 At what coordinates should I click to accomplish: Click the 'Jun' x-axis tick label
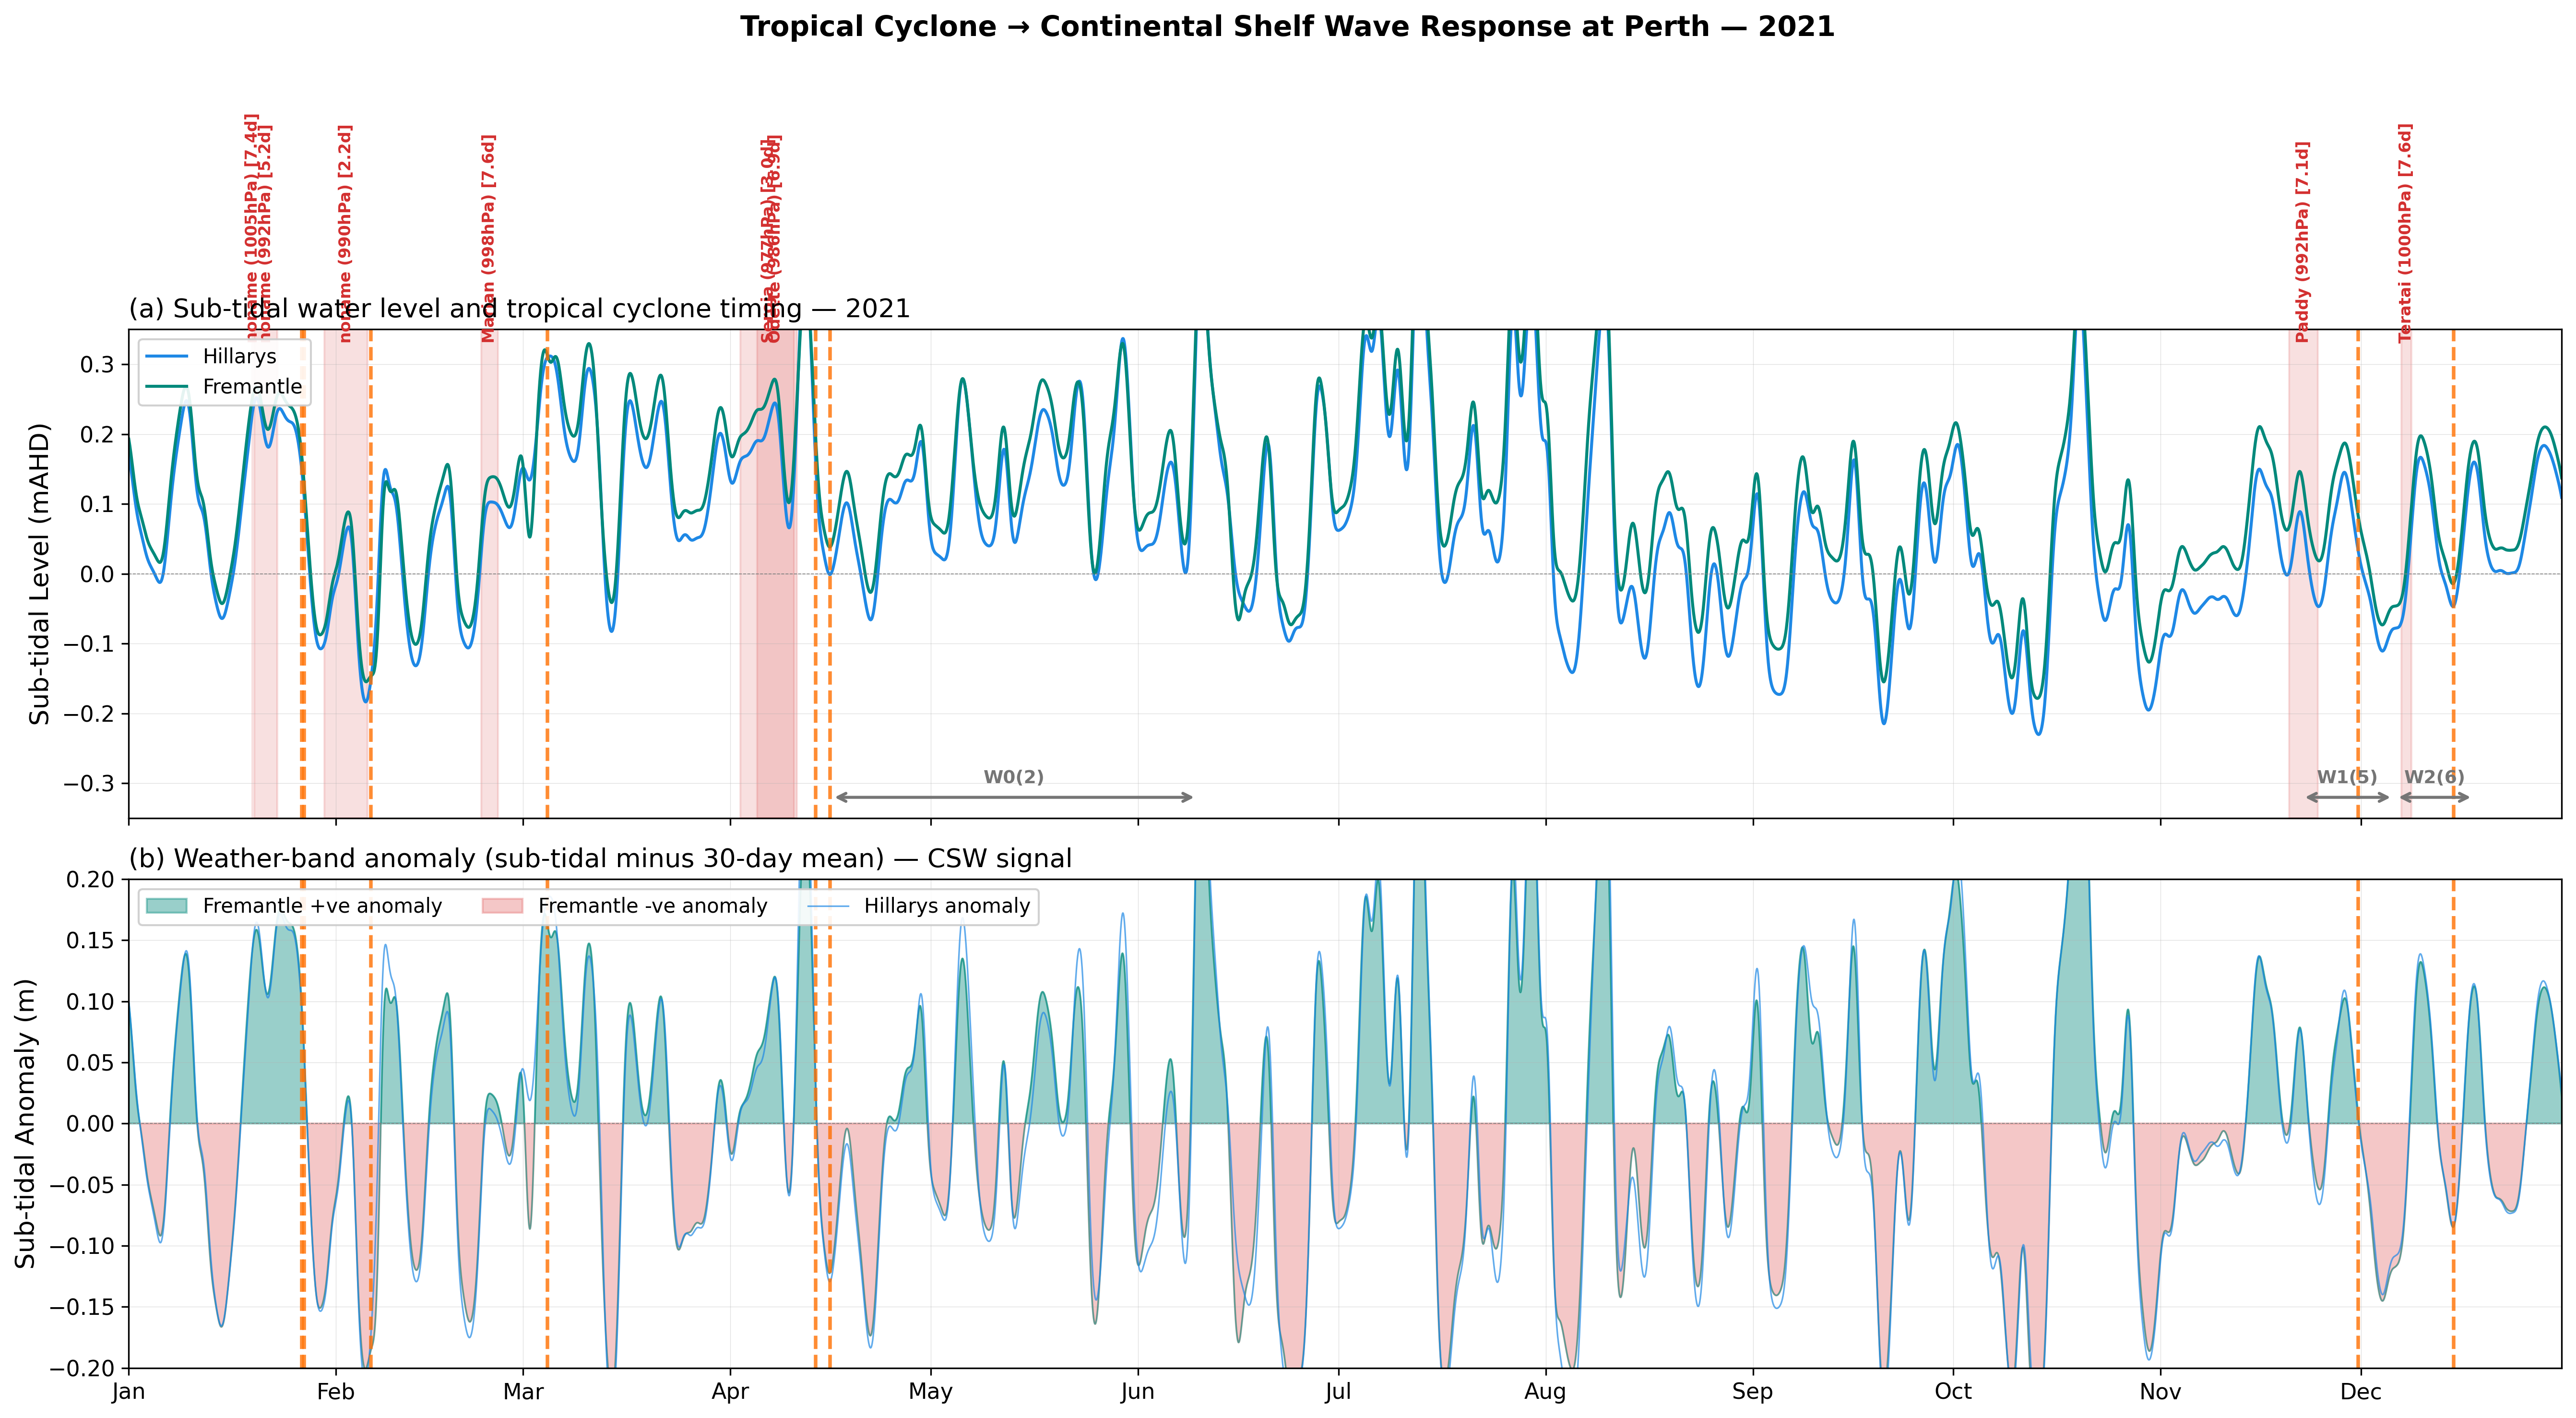(1138, 1391)
